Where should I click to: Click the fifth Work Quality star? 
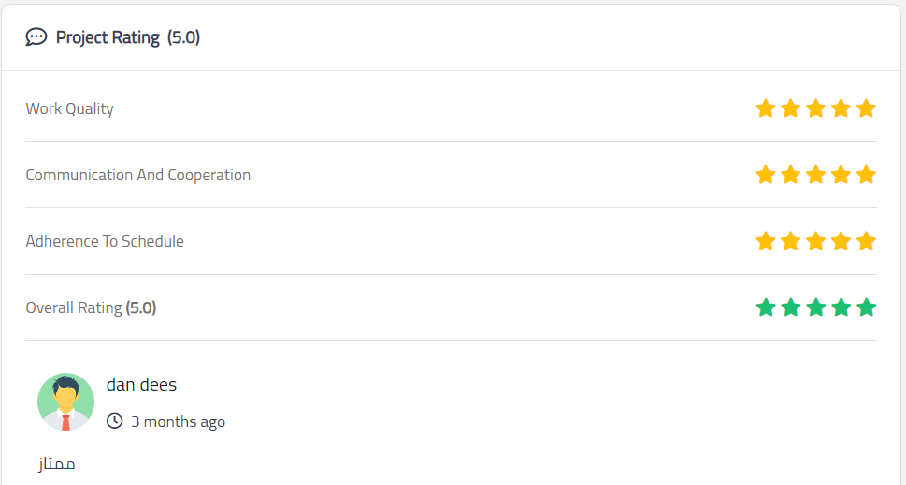pyautogui.click(x=866, y=108)
